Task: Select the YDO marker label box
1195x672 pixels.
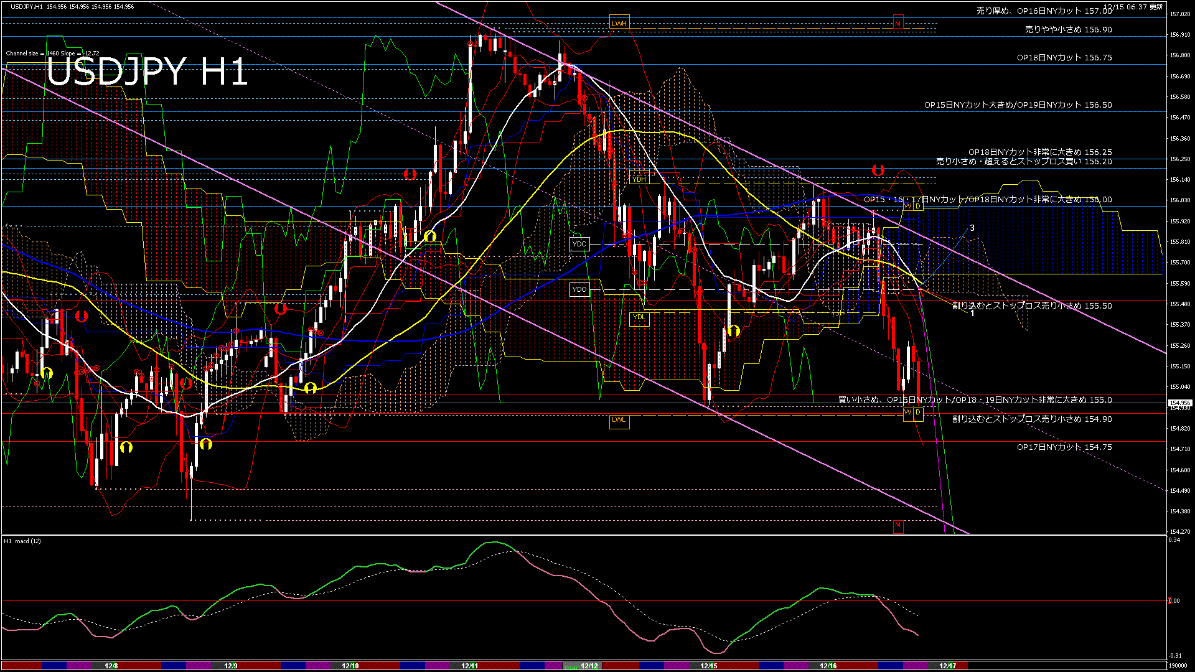Action: click(579, 289)
